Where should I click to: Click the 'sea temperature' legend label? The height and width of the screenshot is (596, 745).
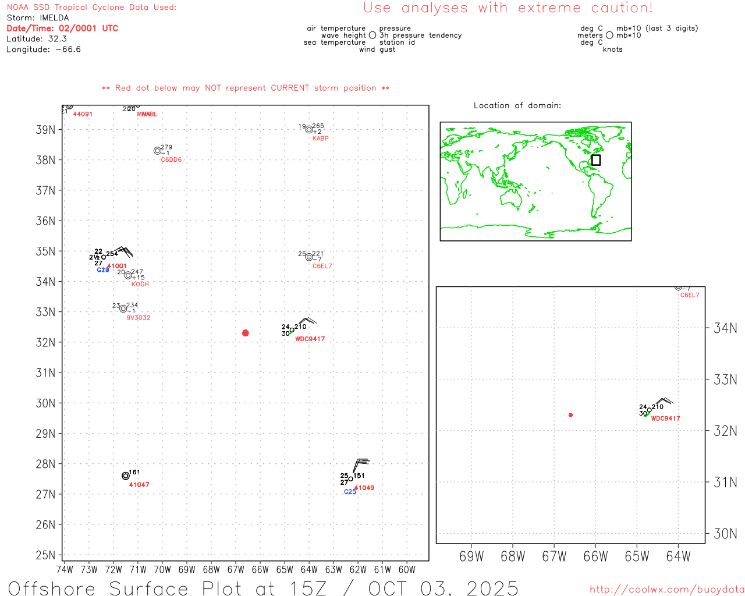pyautogui.click(x=335, y=42)
